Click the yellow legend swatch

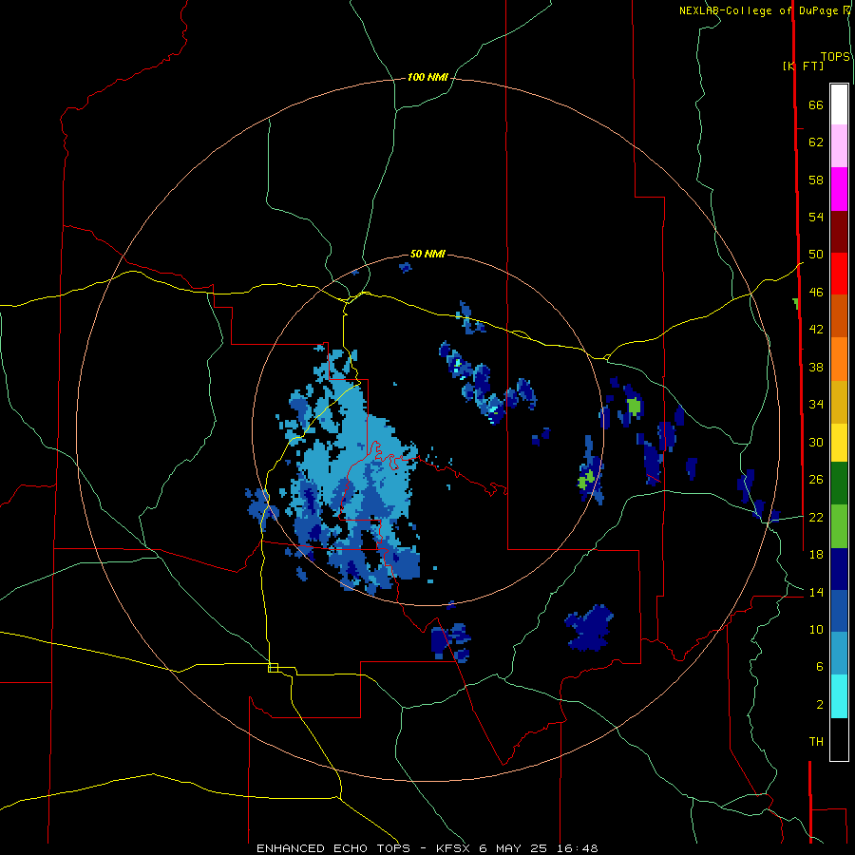[839, 442]
